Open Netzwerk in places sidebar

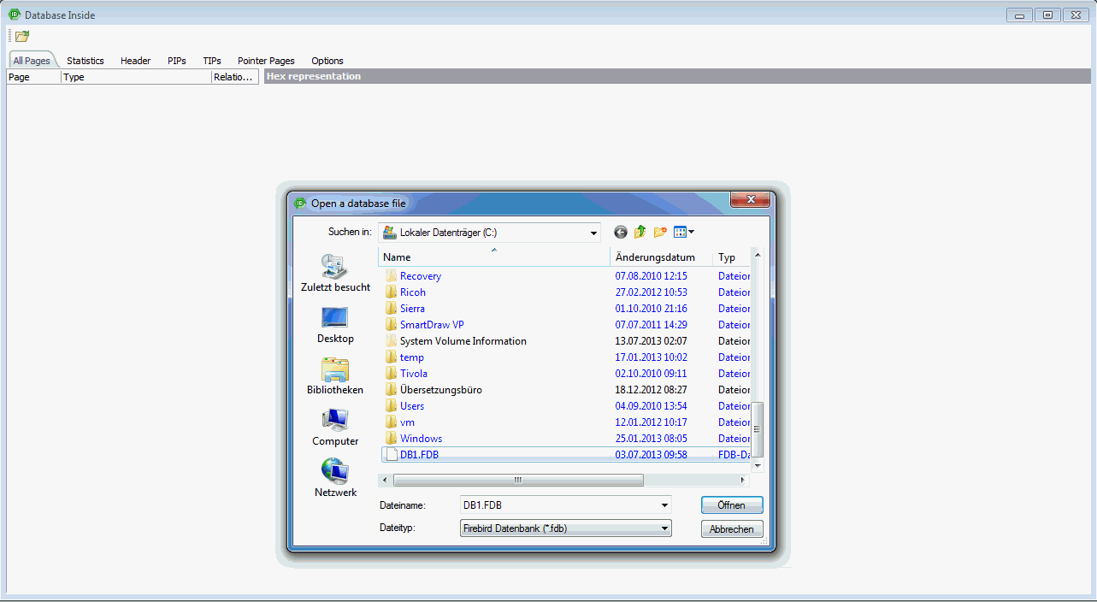tap(335, 479)
